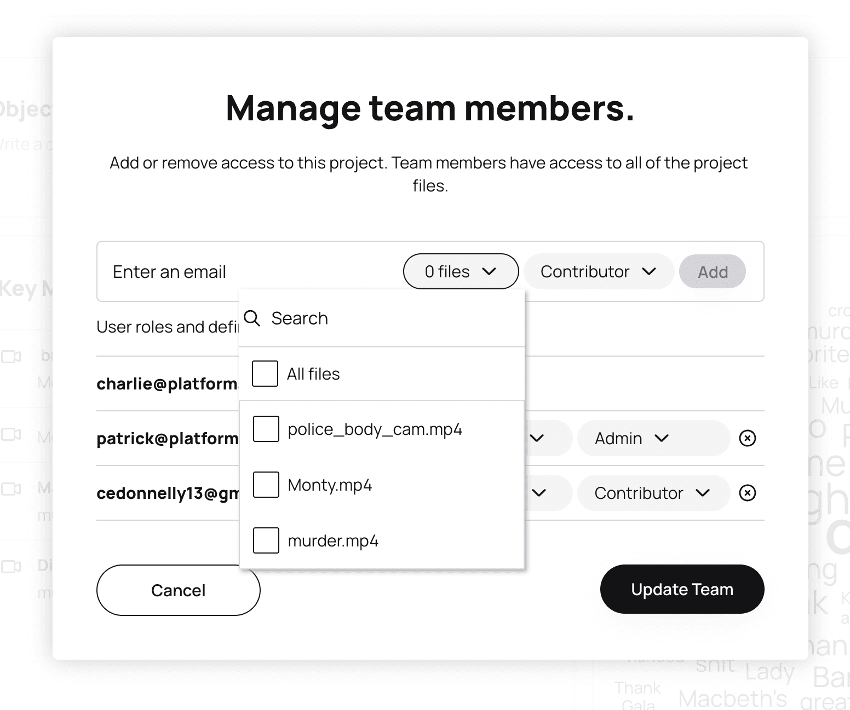Click the Enter an email field
The width and height of the screenshot is (850, 710).
[169, 271]
